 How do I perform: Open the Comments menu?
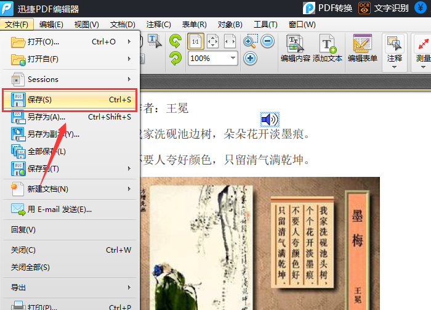159,25
